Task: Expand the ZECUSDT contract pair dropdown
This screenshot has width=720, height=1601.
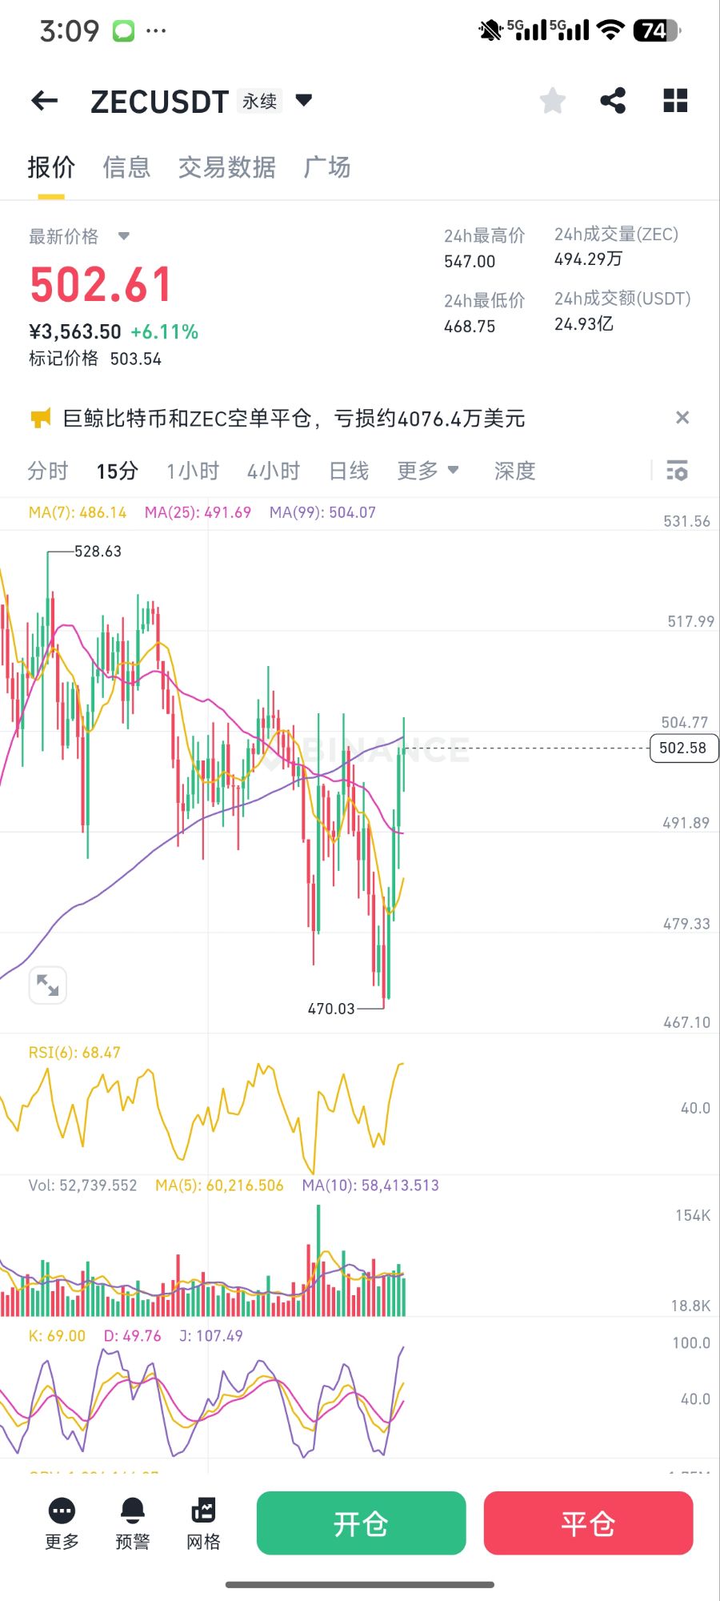Action: pos(304,101)
